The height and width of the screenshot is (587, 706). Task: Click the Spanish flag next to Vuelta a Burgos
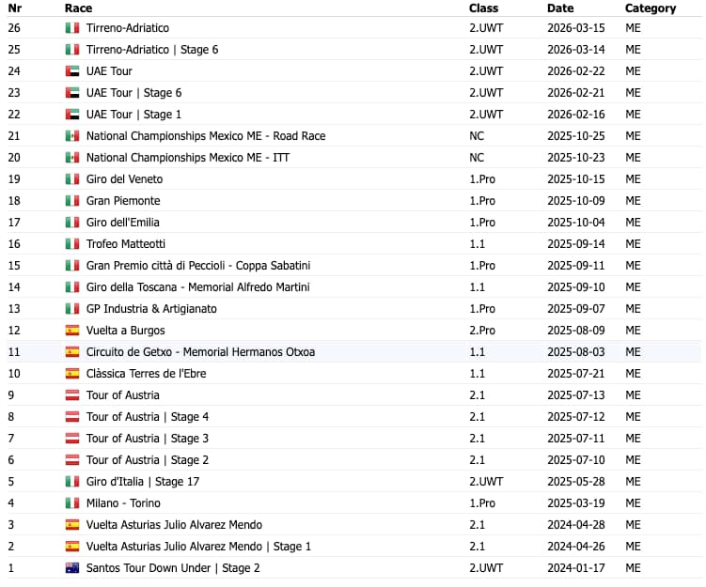click(x=72, y=331)
